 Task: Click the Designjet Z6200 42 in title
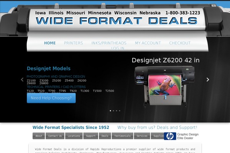[x=166, y=60]
